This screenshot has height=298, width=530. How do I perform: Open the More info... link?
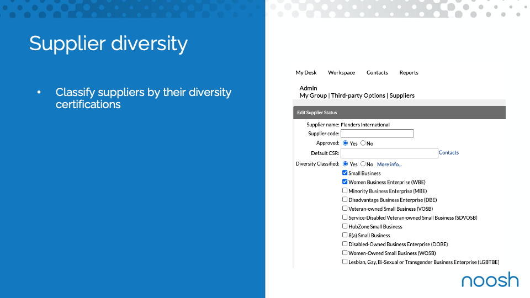(389, 164)
